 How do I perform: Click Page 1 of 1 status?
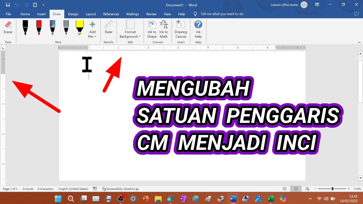10,189
